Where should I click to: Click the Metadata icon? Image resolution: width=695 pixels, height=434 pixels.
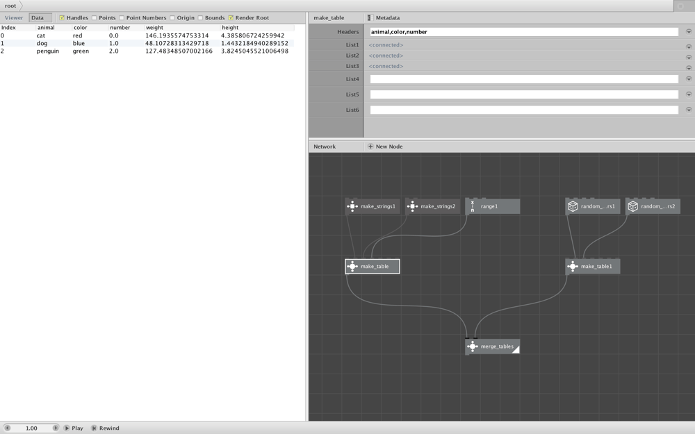coord(370,18)
